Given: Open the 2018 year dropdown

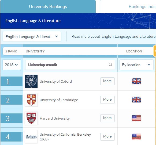Looking at the screenshot, I should click(12, 65).
